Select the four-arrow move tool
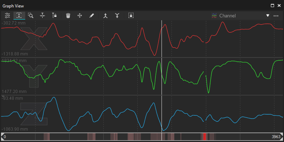This screenshot has width=284, height=142. [x=80, y=16]
